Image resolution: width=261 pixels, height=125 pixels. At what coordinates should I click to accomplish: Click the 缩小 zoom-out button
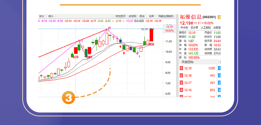pyautogui.click(x=51, y=16)
